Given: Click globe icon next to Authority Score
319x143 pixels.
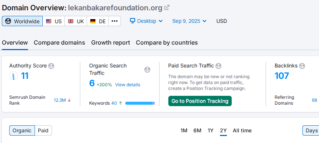Looking at the screenshot, I should [x=51, y=66].
